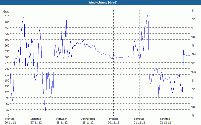Select the date 28.11.12

(62, 122)
